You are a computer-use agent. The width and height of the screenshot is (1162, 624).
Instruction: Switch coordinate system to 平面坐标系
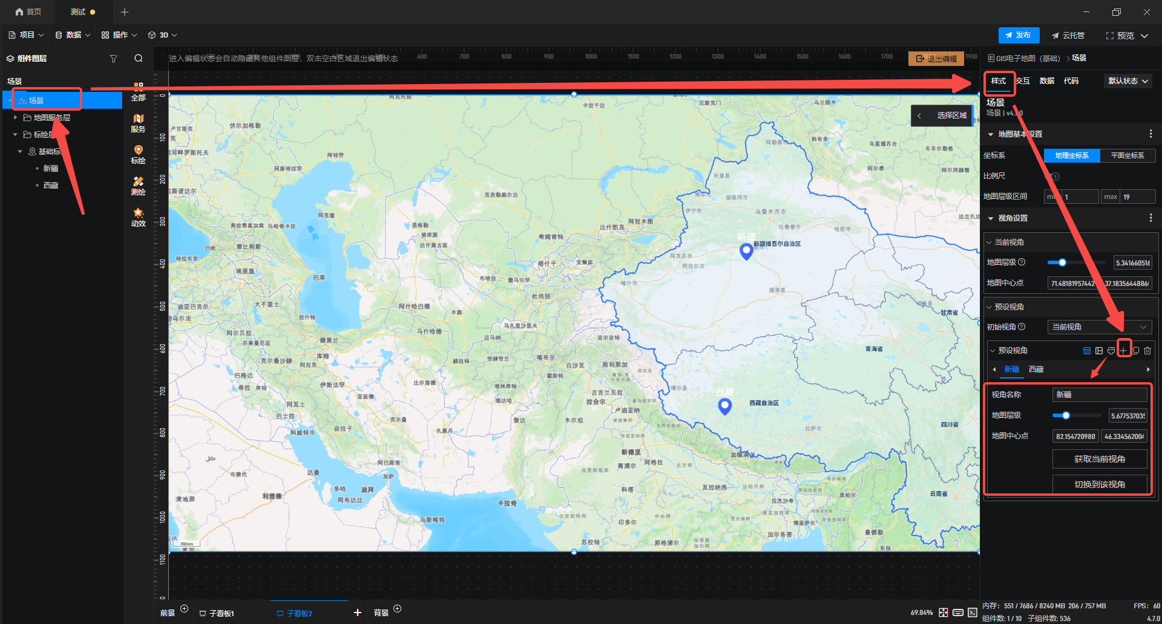pos(1128,155)
